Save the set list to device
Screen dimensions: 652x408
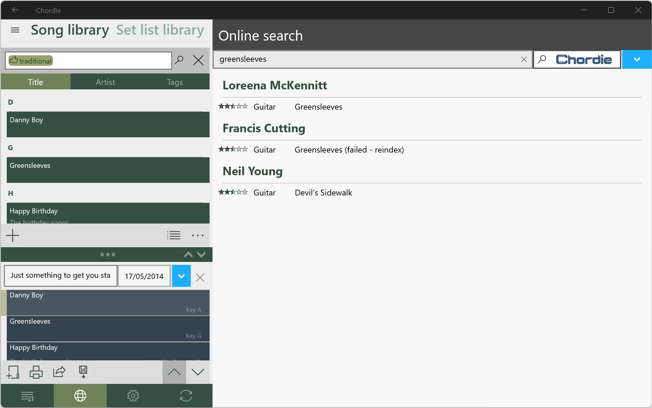coord(83,372)
